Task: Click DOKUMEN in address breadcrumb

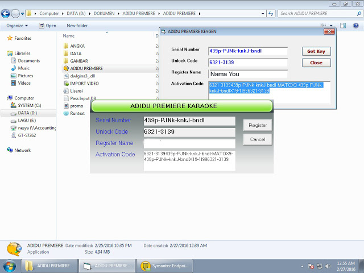Action: click(104, 14)
